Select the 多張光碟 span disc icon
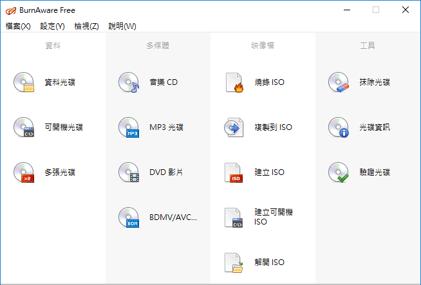 coord(24,172)
